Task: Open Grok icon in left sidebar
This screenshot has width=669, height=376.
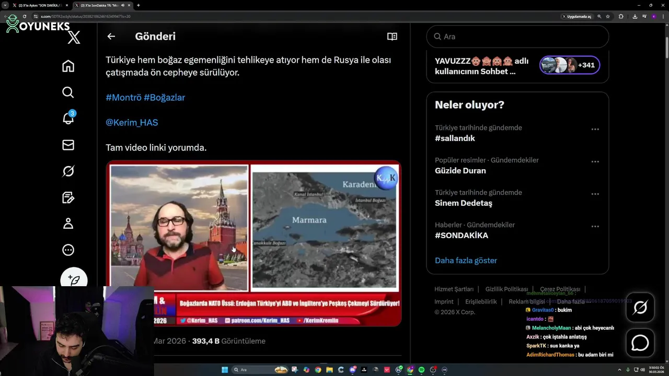Action: (x=68, y=171)
